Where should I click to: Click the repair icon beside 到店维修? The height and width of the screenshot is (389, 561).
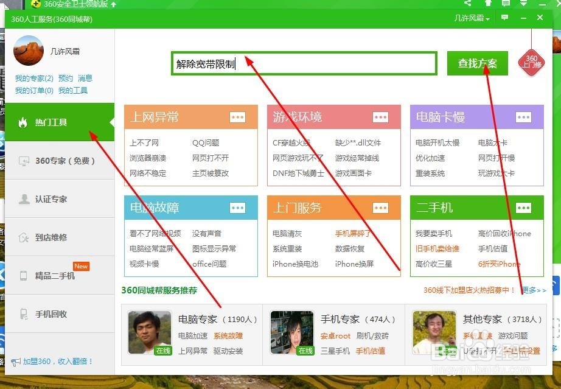tap(24, 237)
